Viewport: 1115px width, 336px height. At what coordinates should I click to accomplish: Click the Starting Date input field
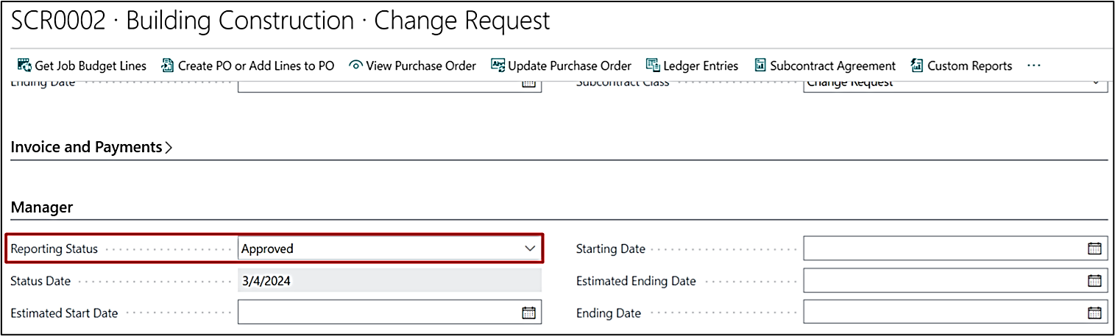[942, 249]
